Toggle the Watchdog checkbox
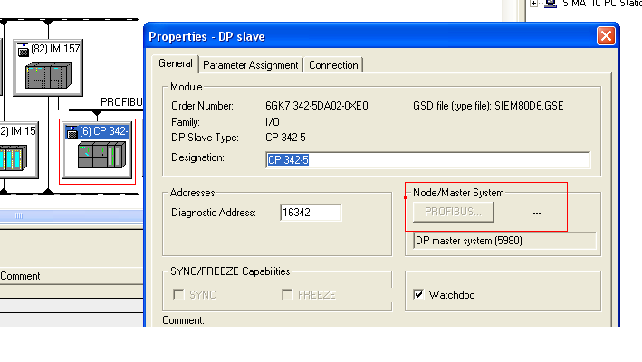642x362 pixels. [418, 294]
